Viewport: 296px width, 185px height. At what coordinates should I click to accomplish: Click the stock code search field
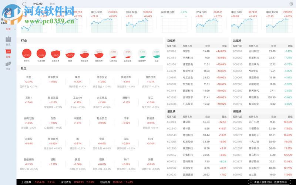(x=270, y=182)
